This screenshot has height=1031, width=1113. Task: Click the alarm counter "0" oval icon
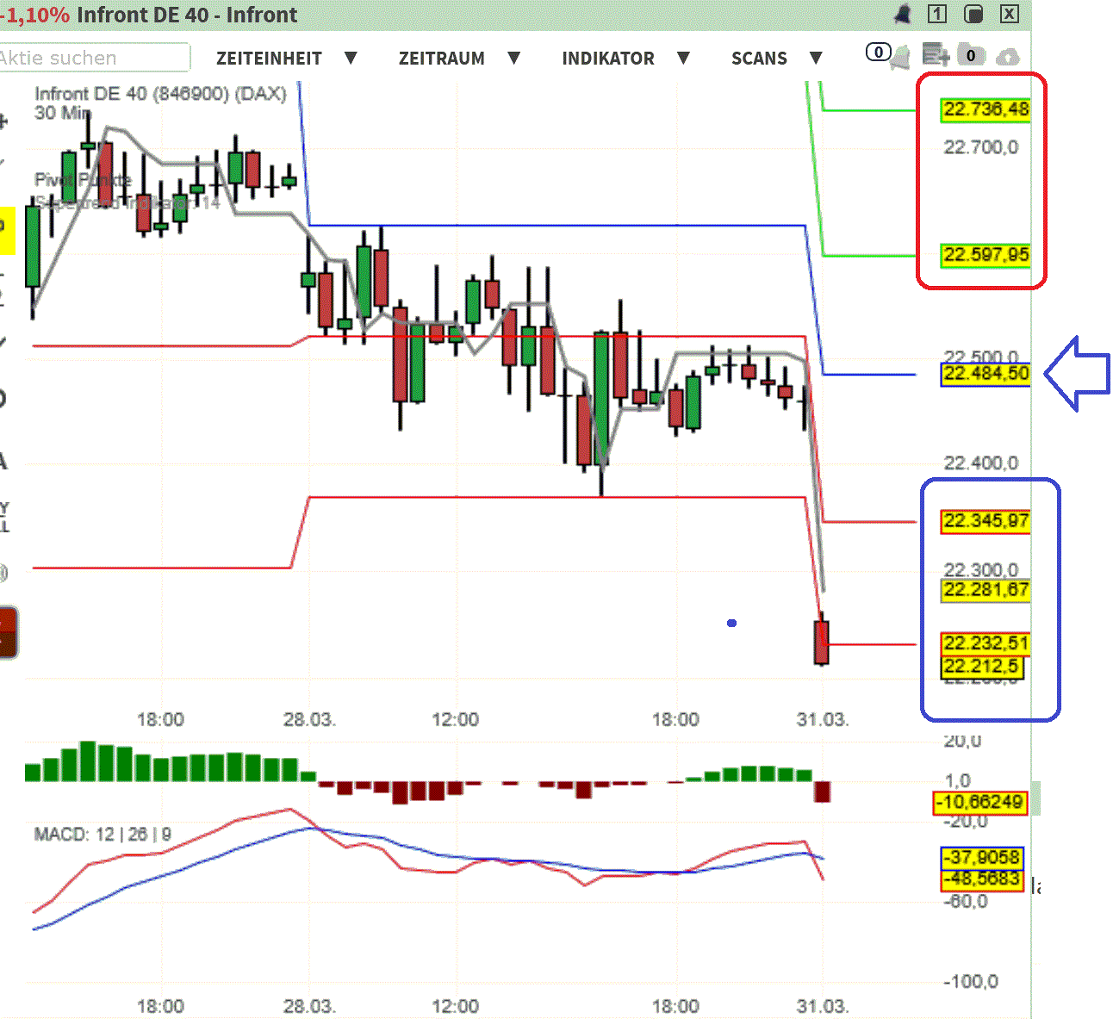pyautogui.click(x=878, y=53)
